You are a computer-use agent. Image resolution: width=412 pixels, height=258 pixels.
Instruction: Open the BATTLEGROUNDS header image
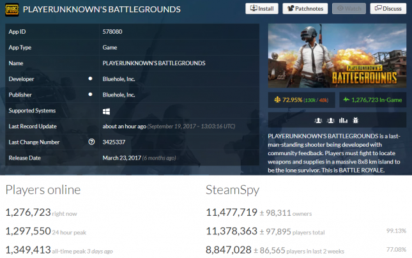pos(337,56)
